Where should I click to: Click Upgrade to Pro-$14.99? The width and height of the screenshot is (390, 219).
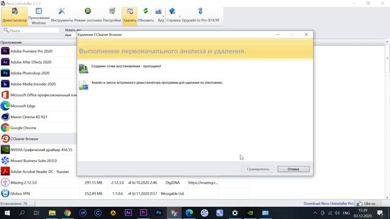click(x=200, y=16)
